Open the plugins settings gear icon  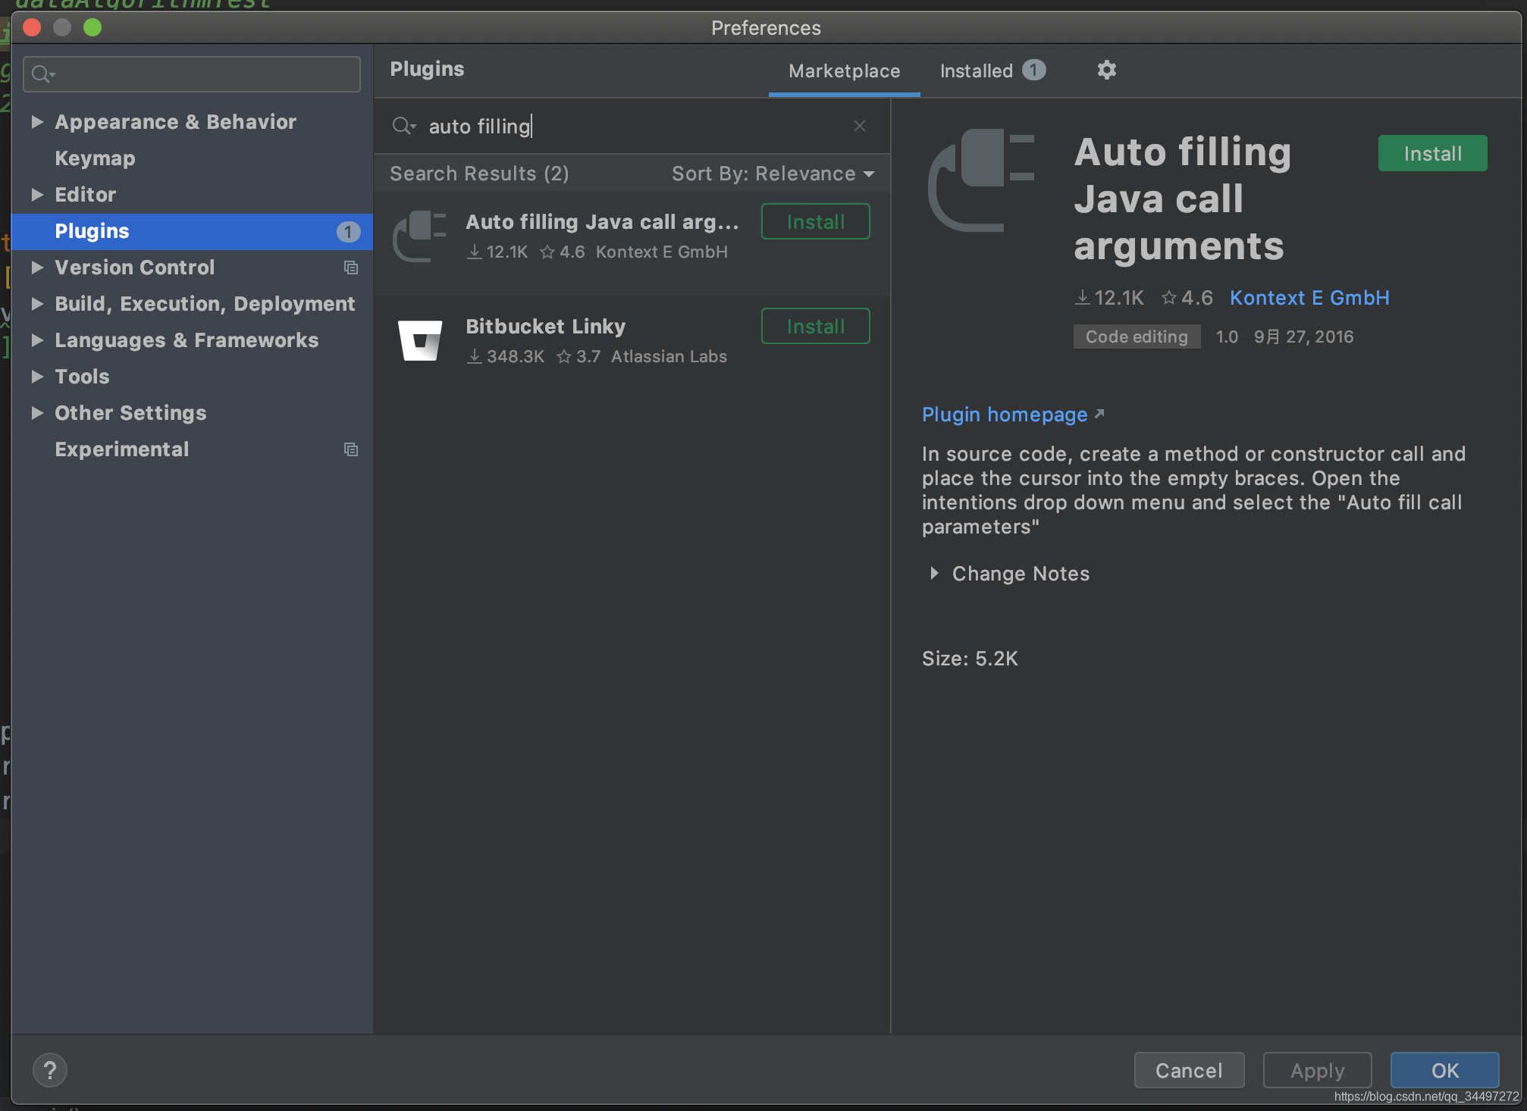(1106, 70)
